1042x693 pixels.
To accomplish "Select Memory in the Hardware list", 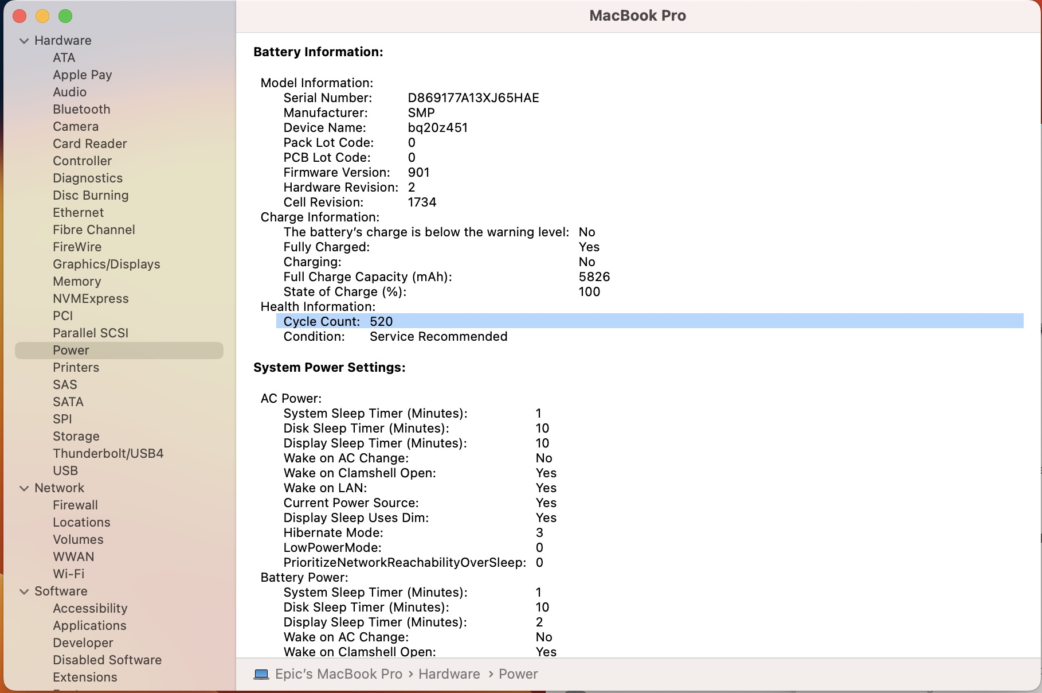I will tap(77, 282).
